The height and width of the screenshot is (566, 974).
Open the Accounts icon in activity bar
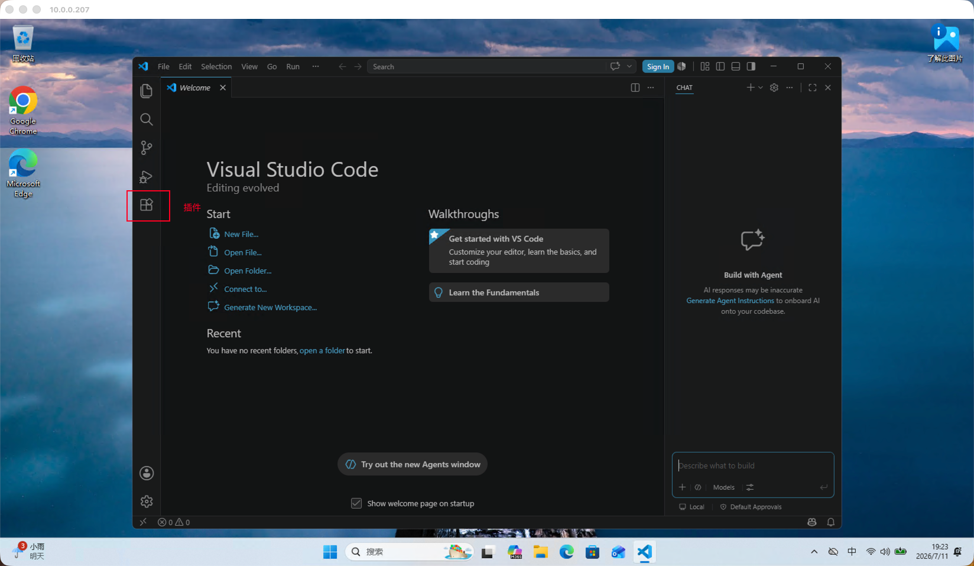click(147, 473)
